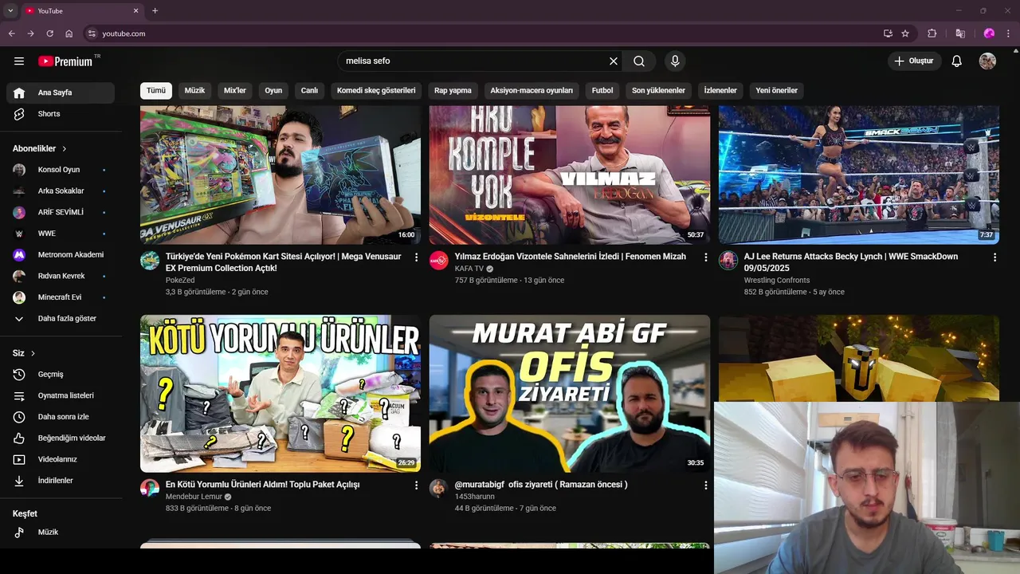Open Rıdvan Kevrek channel subscription
This screenshot has height=574, width=1020.
(61, 276)
